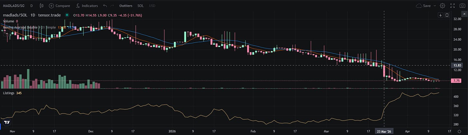Click the 7.75 last price label

tap(457, 81)
